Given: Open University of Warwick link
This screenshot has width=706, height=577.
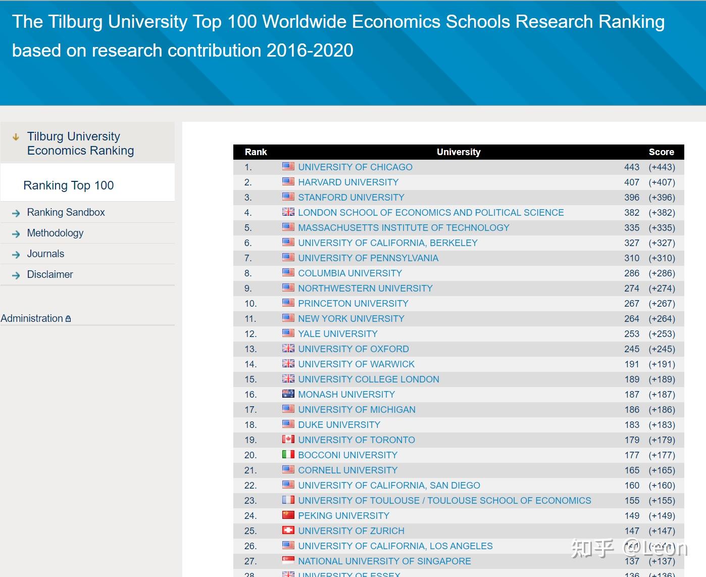Looking at the screenshot, I should [x=356, y=364].
